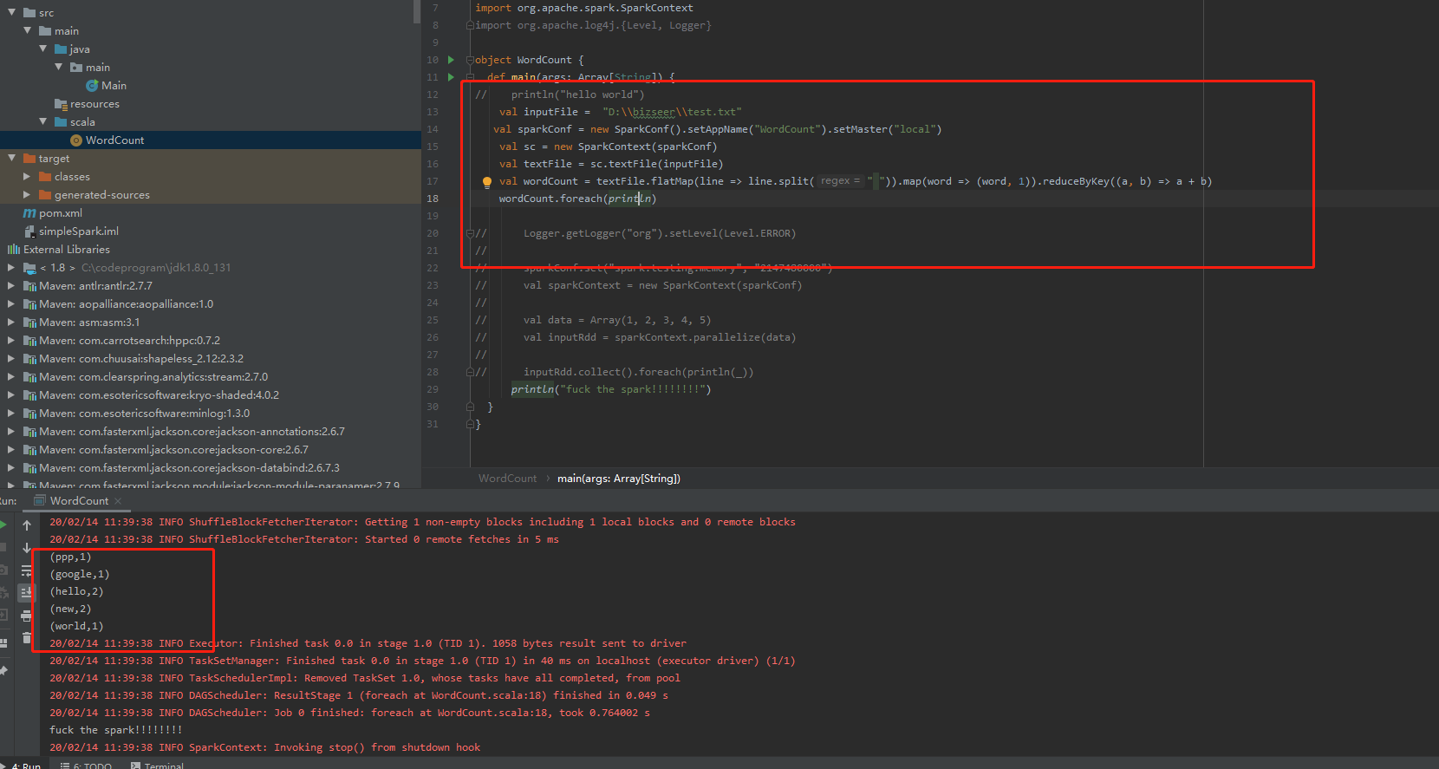Image resolution: width=1439 pixels, height=769 pixels.
Task: Open the 6: TODO tool window
Action: pyautogui.click(x=86, y=766)
